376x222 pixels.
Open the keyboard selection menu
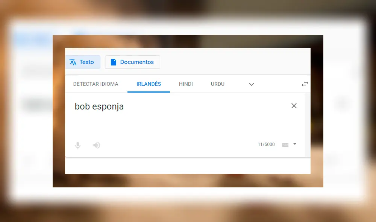tap(286, 144)
